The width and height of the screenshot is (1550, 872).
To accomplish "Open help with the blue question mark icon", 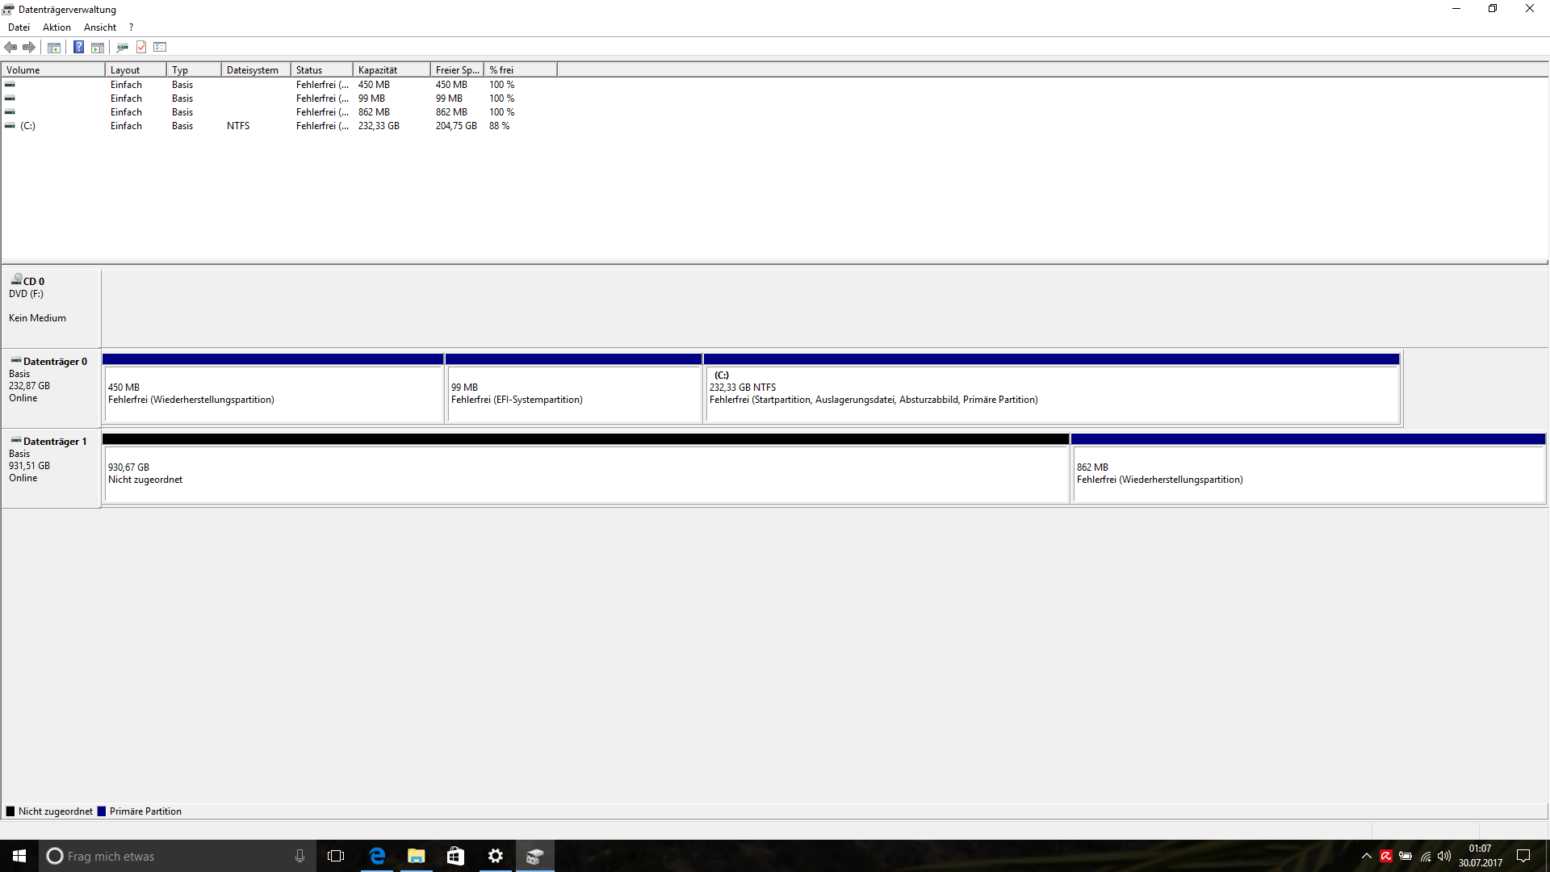I will [x=78, y=48].
